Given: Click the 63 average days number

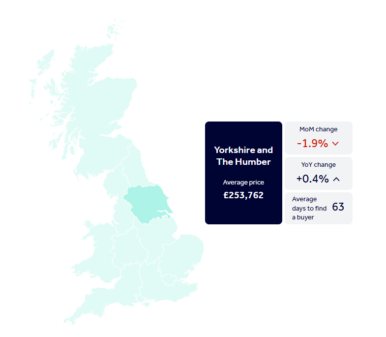Looking at the screenshot, I should pyautogui.click(x=338, y=207).
